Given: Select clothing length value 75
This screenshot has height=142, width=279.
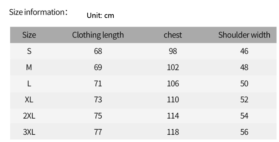Looking at the screenshot, I should (x=98, y=116).
